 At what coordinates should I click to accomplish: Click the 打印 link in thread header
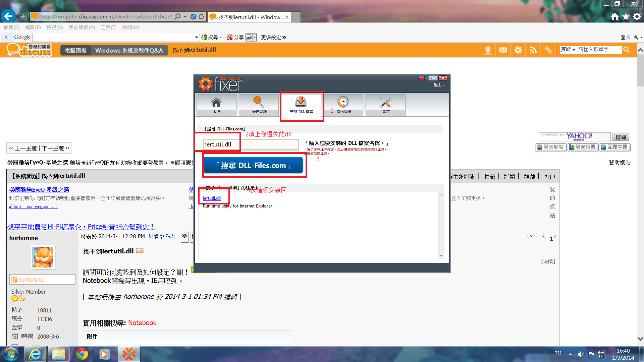click(x=550, y=177)
